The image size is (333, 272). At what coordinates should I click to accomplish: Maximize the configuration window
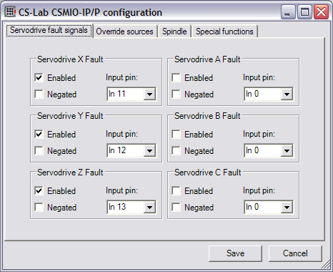[x=304, y=12]
